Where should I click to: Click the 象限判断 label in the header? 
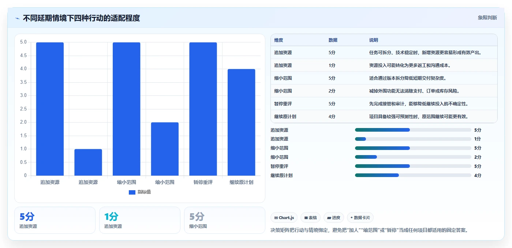tap(487, 18)
